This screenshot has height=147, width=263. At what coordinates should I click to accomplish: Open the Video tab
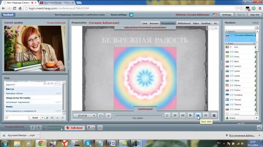pos(196,23)
